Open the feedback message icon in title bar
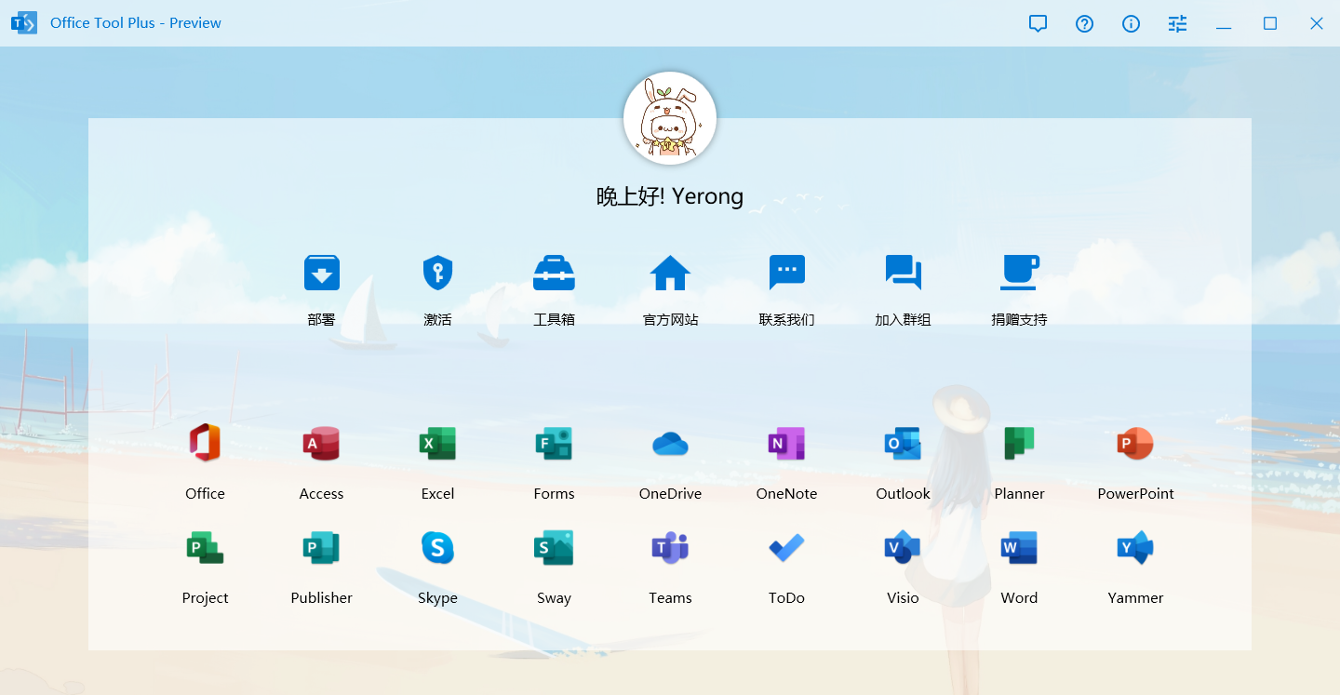Screen dimensions: 1340x695 [1038, 24]
